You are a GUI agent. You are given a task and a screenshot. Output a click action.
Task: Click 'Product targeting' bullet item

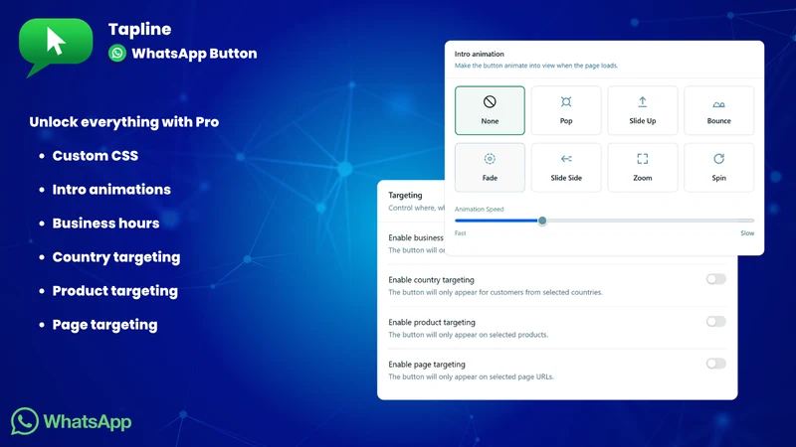coord(115,291)
